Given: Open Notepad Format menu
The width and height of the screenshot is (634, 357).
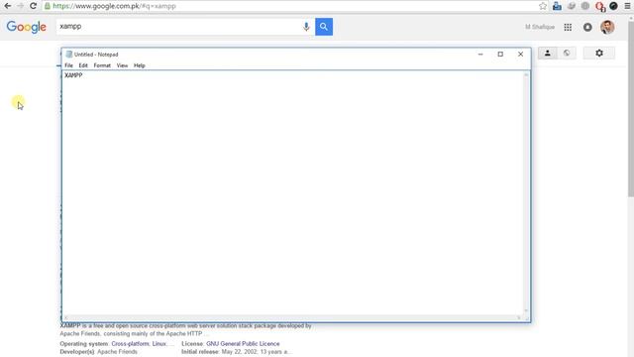Looking at the screenshot, I should [102, 65].
